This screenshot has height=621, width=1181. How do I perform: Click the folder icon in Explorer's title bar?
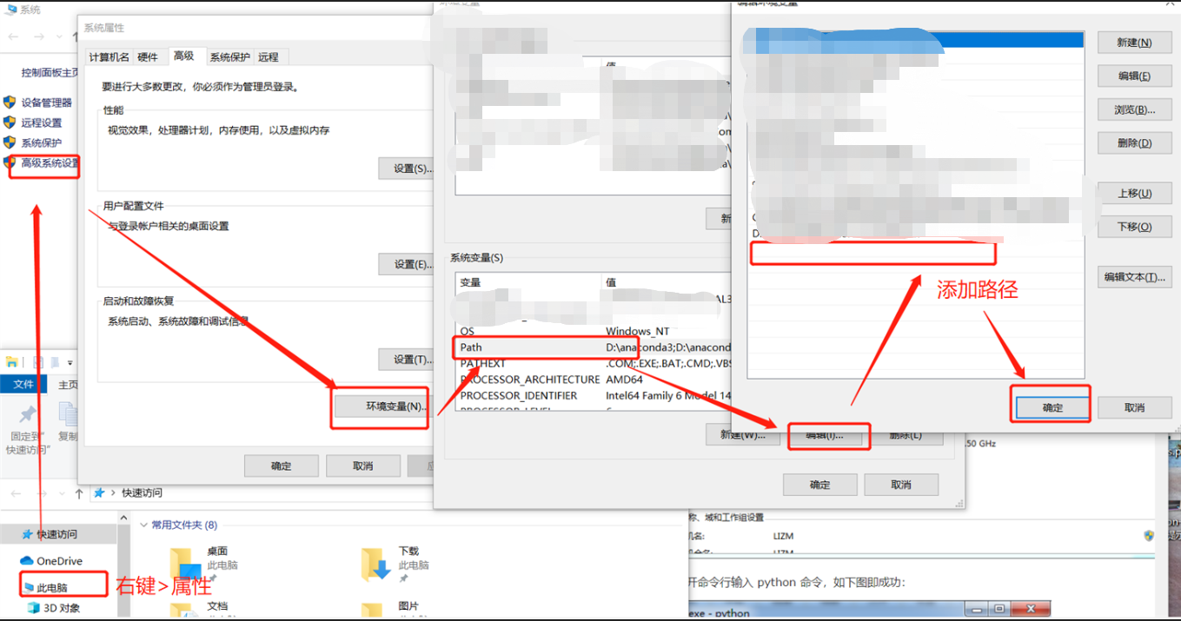coord(10,362)
